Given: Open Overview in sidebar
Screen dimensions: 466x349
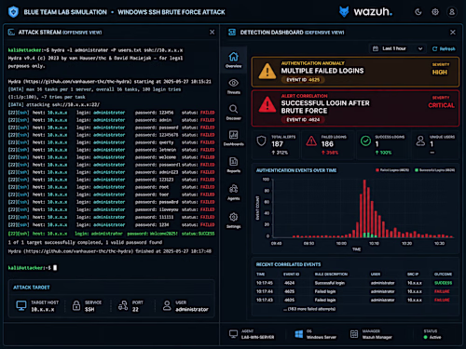Looking at the screenshot, I should point(234,60).
